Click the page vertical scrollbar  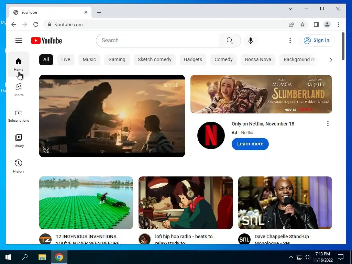click(x=343, y=46)
